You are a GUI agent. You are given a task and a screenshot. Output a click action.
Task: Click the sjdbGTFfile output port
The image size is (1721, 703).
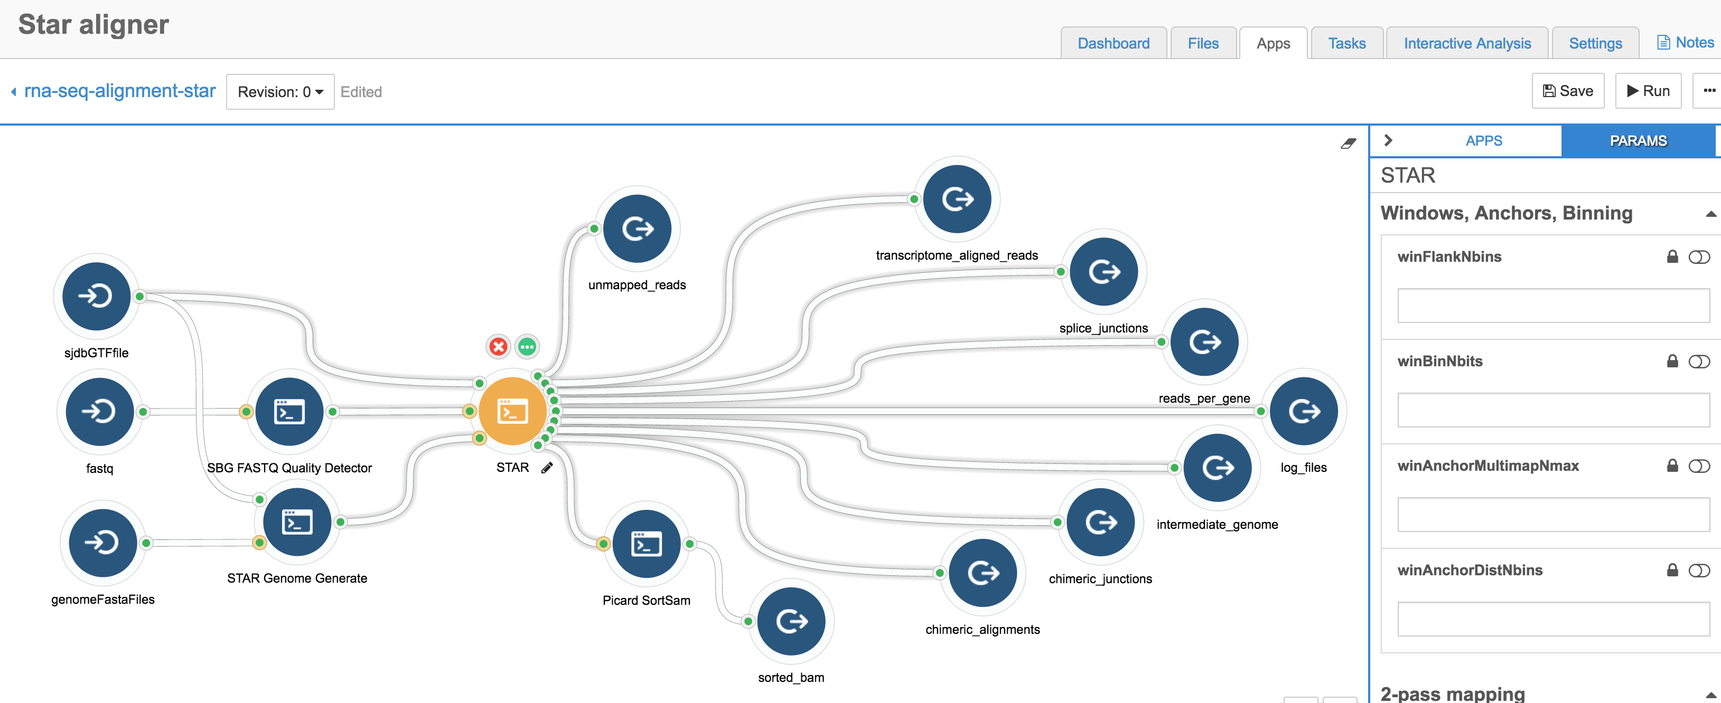[139, 297]
